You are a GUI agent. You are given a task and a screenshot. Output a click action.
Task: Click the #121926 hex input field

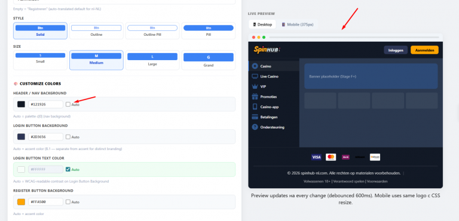click(x=45, y=104)
